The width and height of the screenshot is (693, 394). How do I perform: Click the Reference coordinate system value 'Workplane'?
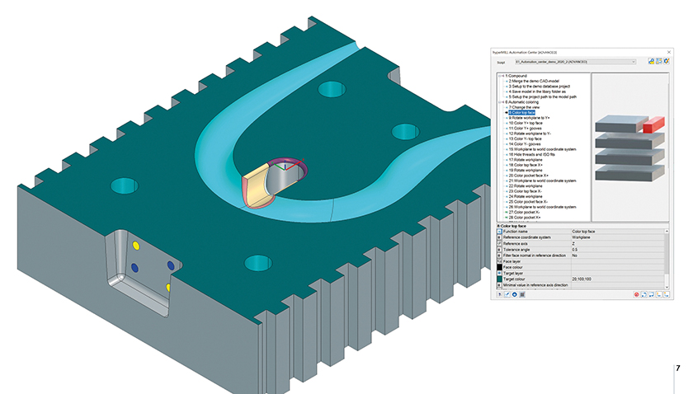(x=615, y=238)
